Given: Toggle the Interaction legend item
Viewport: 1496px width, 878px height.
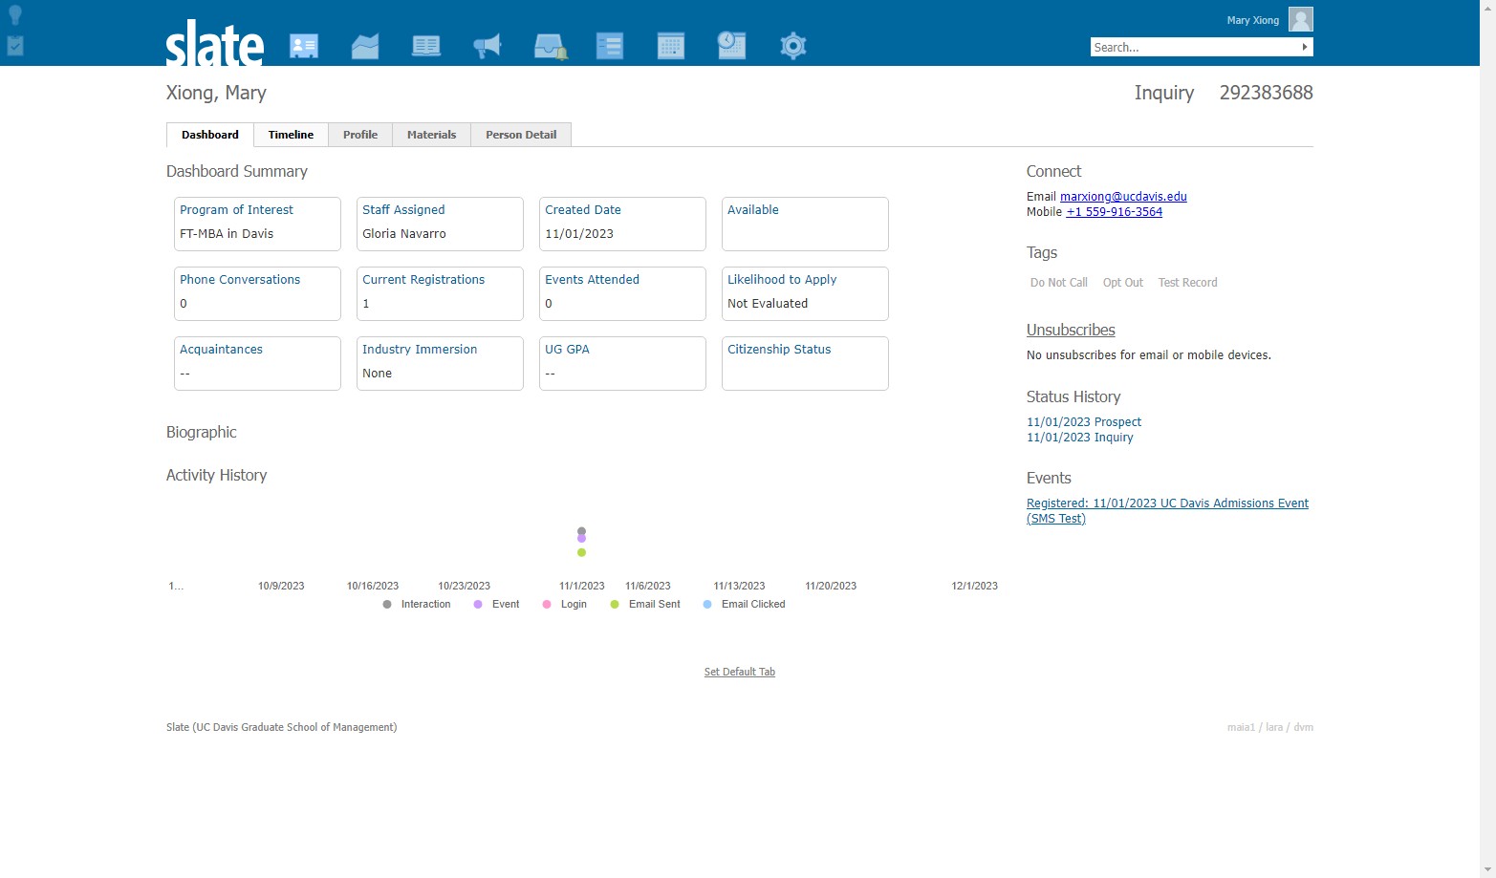Looking at the screenshot, I should 417,605.
